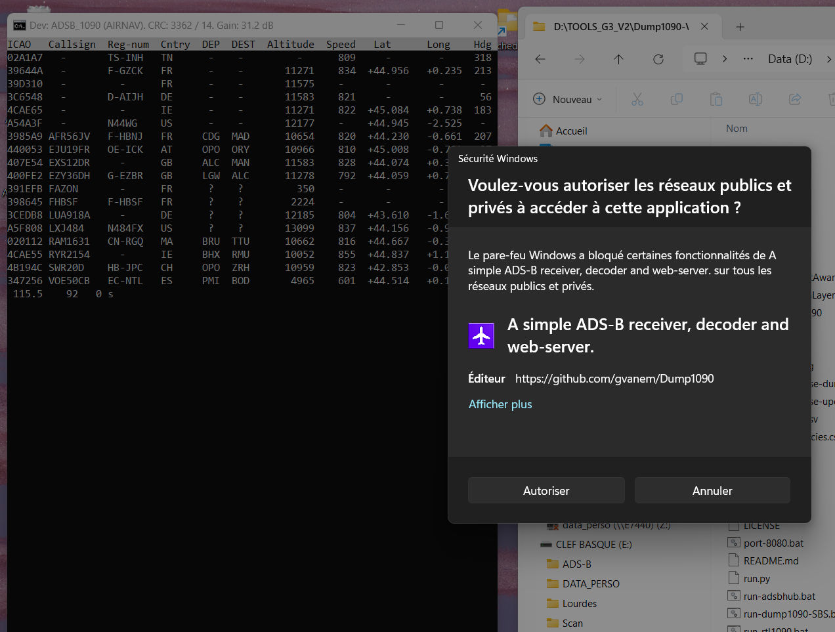Go back in File Explorer
The width and height of the screenshot is (835, 632).
click(540, 59)
